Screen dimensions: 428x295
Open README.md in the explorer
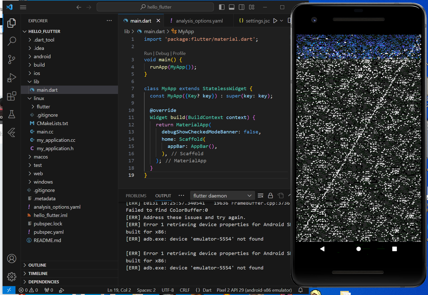click(69, 240)
